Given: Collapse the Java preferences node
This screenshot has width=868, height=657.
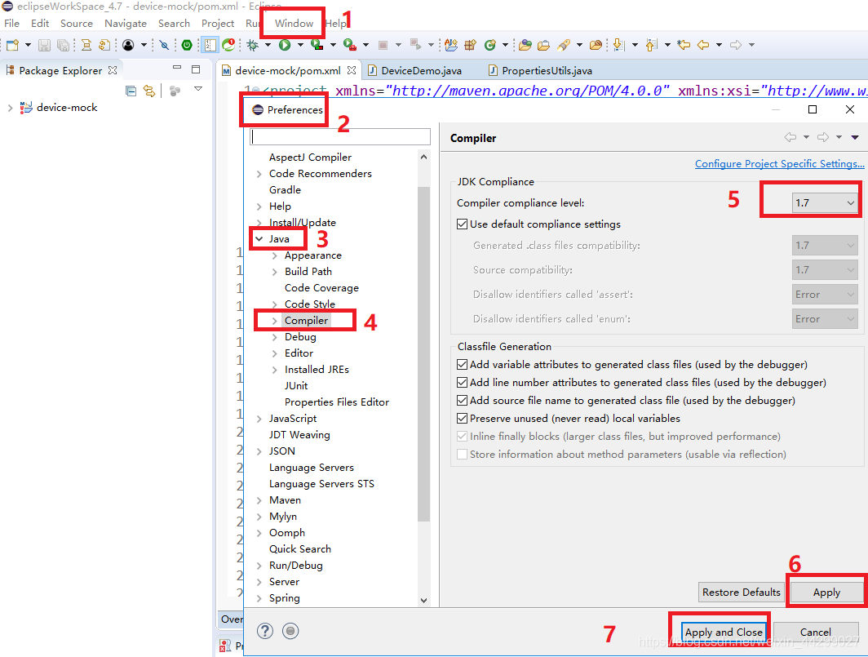Looking at the screenshot, I should point(259,239).
